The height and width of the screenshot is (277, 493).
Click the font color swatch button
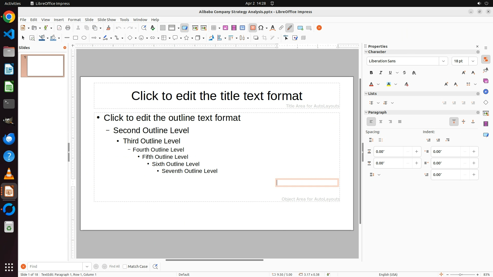pos(371,84)
